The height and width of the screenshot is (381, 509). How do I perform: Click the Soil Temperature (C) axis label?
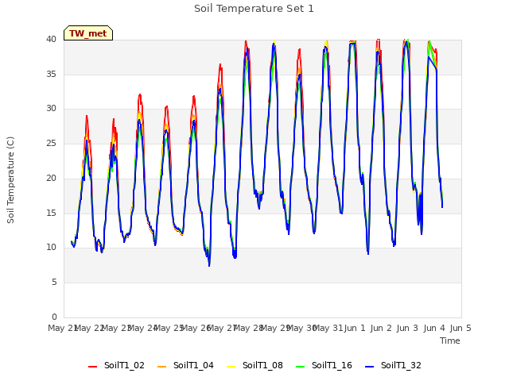click(x=10, y=180)
